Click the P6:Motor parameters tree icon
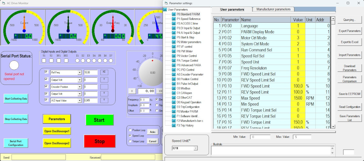 (174, 42)
